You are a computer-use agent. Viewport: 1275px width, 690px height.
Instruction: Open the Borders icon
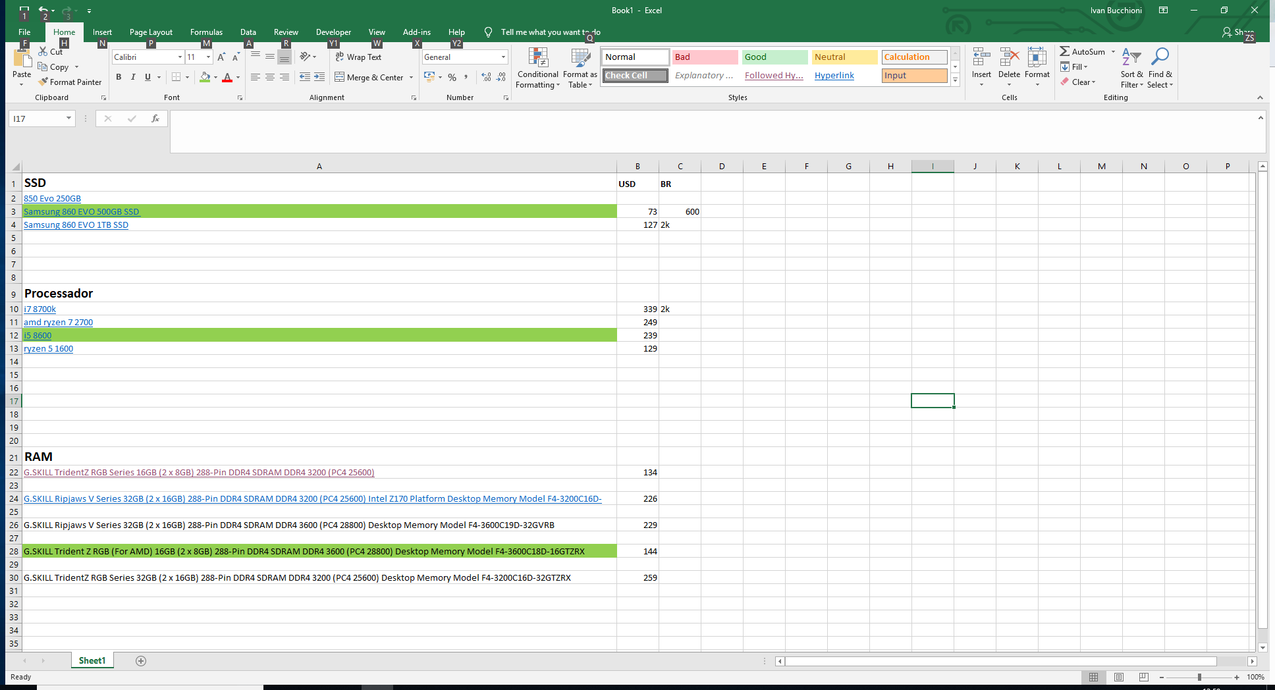click(x=176, y=77)
